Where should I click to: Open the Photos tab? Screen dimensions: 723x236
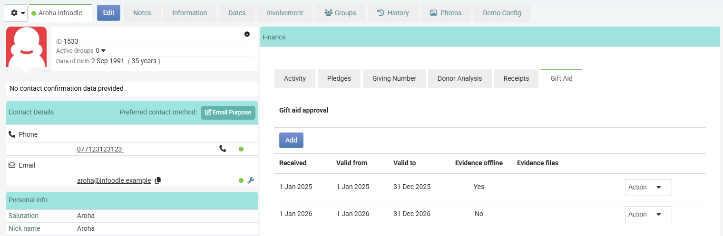446,13
